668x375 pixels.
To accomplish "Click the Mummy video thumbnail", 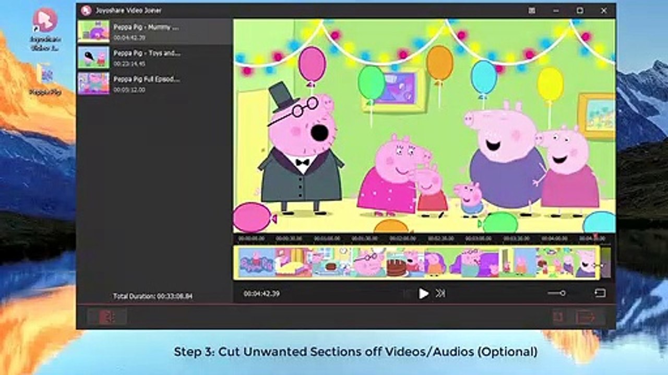I will coord(93,31).
